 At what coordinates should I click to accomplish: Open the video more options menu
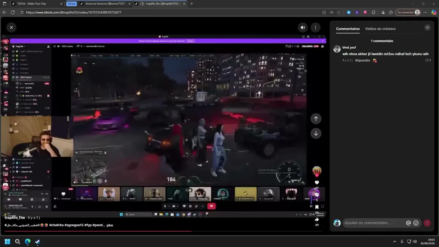pyautogui.click(x=315, y=27)
